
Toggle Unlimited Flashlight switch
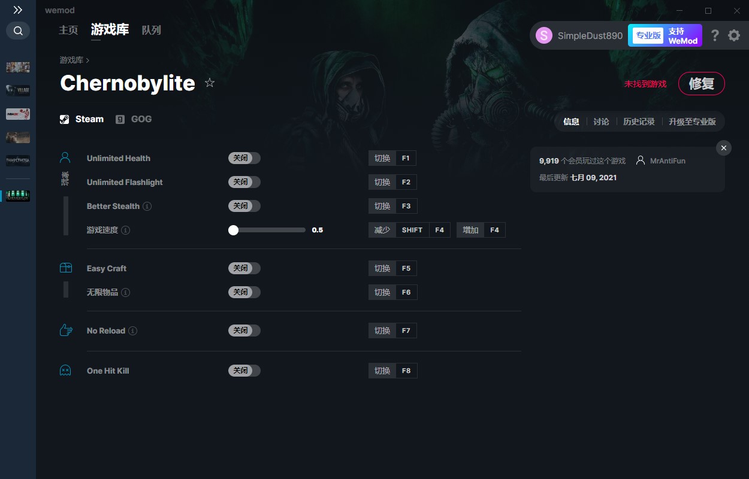click(244, 182)
